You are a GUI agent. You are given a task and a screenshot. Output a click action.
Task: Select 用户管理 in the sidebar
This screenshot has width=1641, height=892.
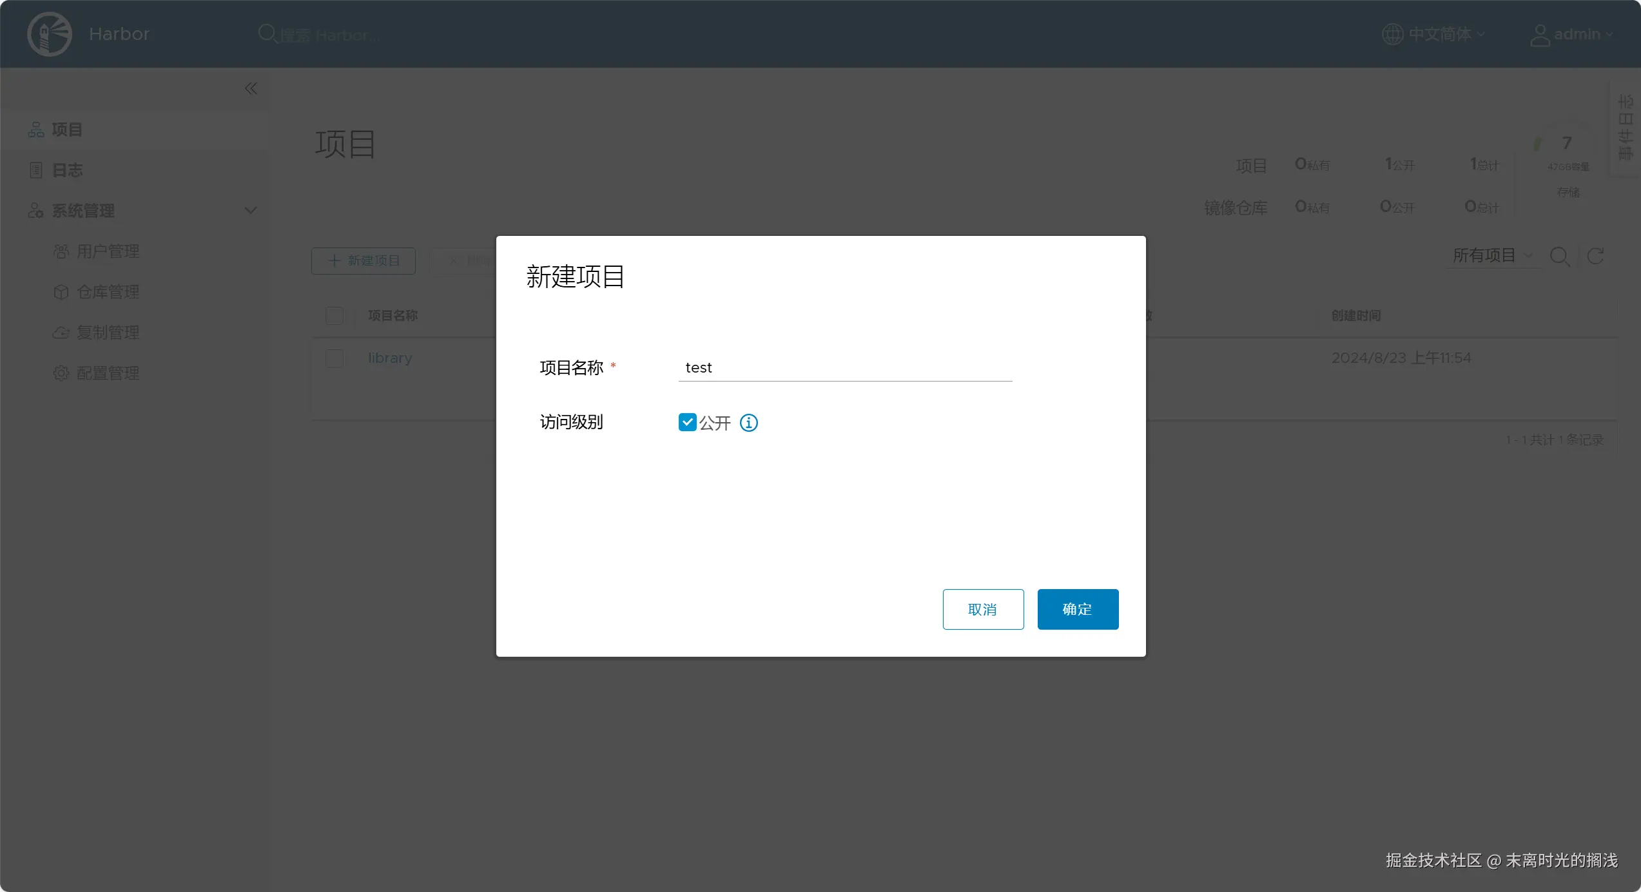(108, 251)
